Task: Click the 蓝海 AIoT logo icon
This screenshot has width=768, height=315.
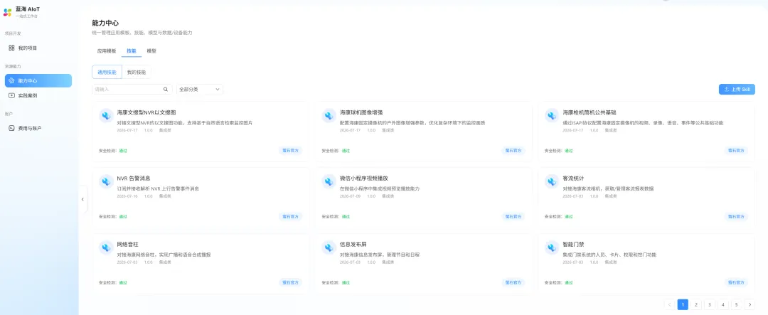Action: point(7,12)
